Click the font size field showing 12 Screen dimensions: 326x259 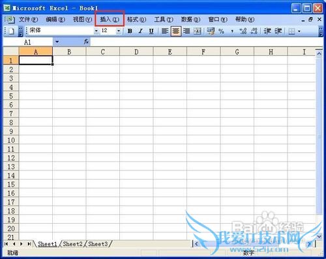point(108,31)
